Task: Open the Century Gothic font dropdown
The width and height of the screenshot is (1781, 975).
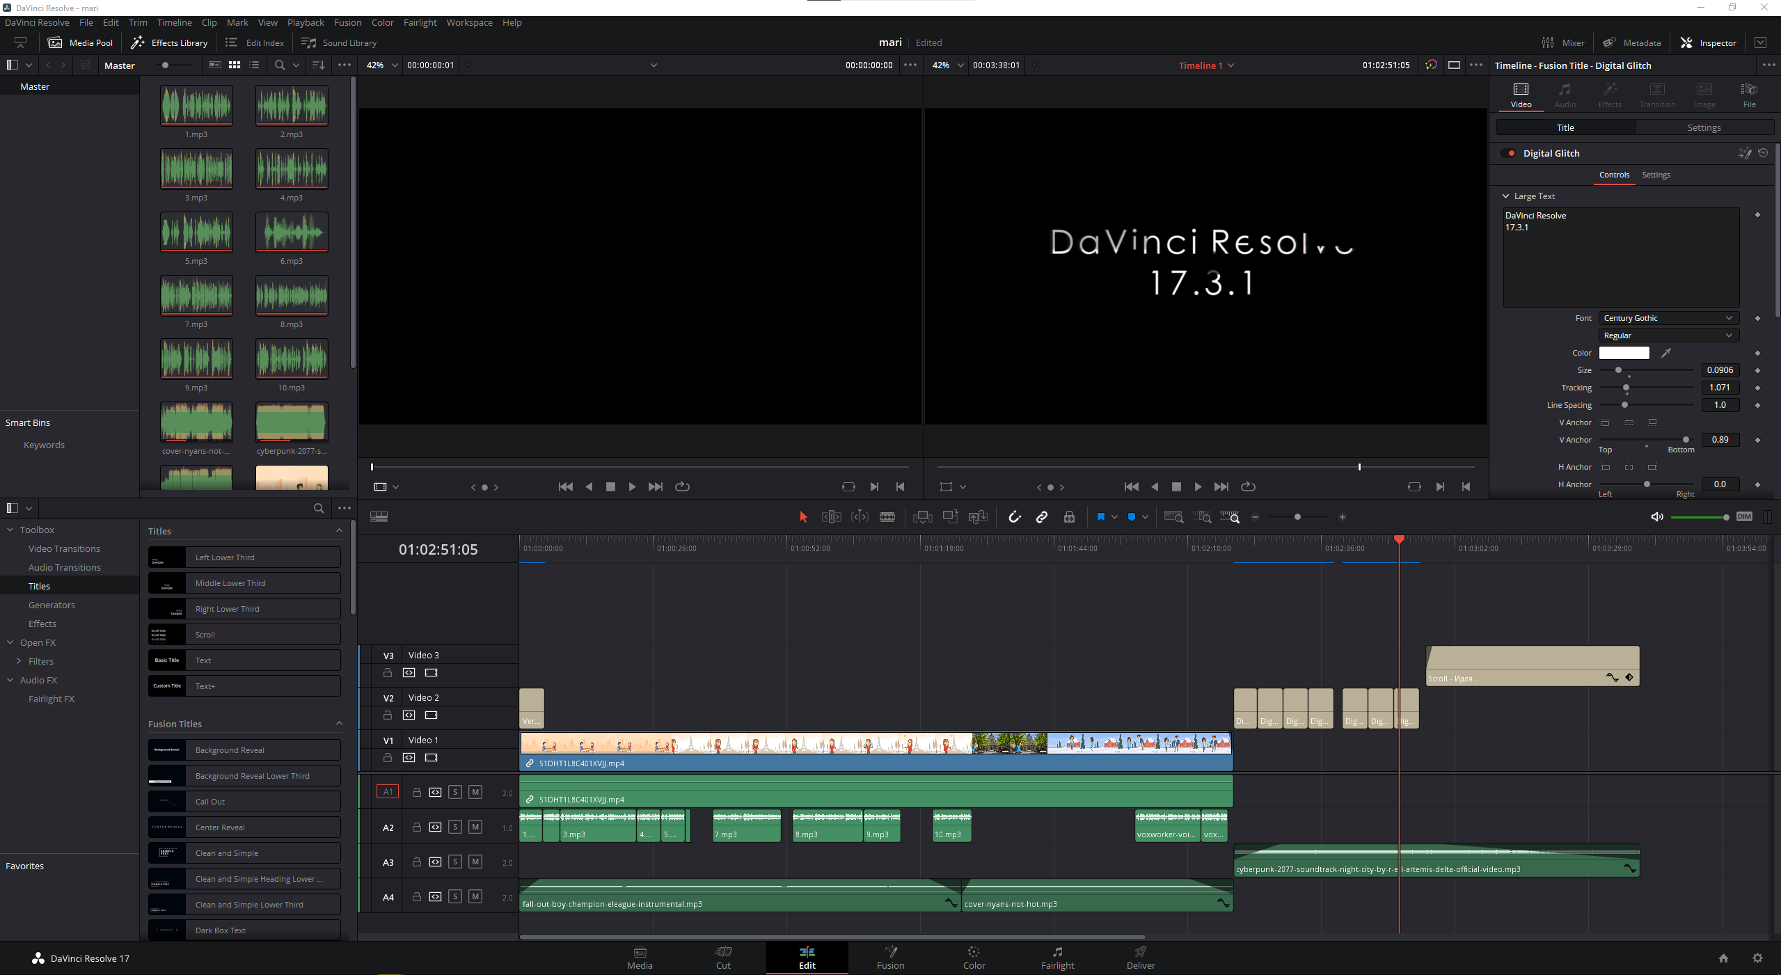Action: coord(1668,318)
